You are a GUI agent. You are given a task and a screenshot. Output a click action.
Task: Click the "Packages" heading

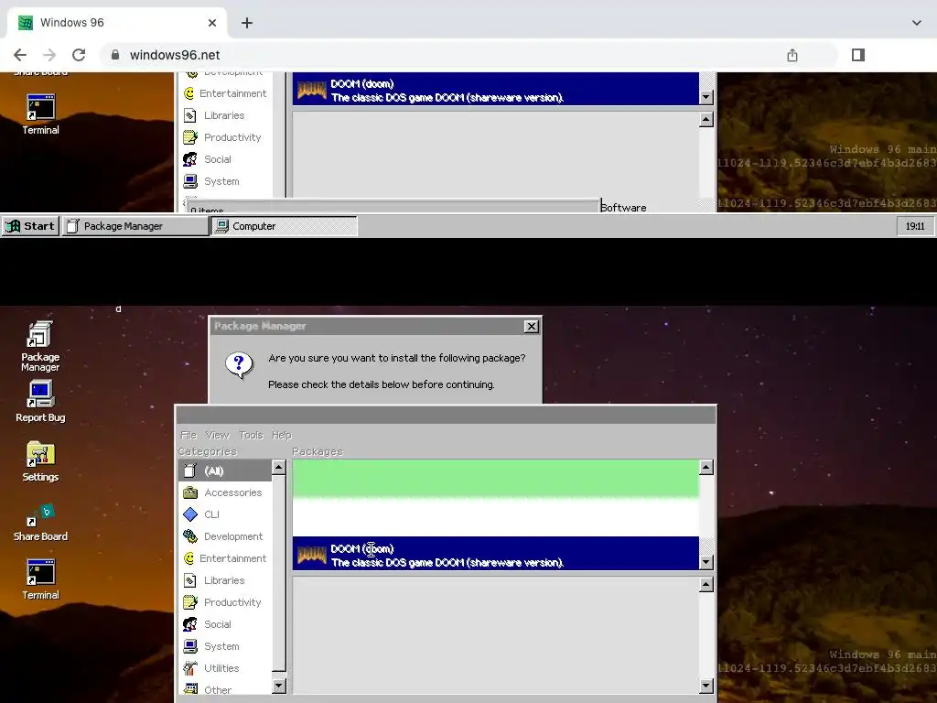point(318,451)
